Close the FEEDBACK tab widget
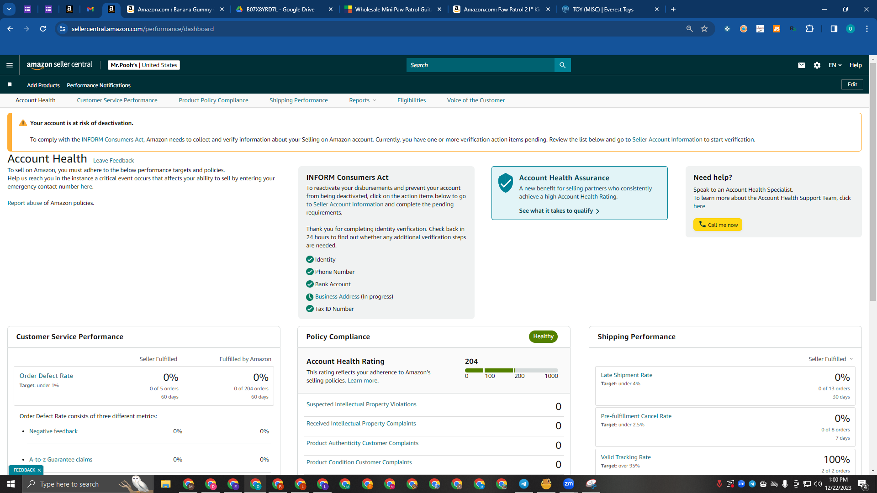877x493 pixels. point(39,470)
